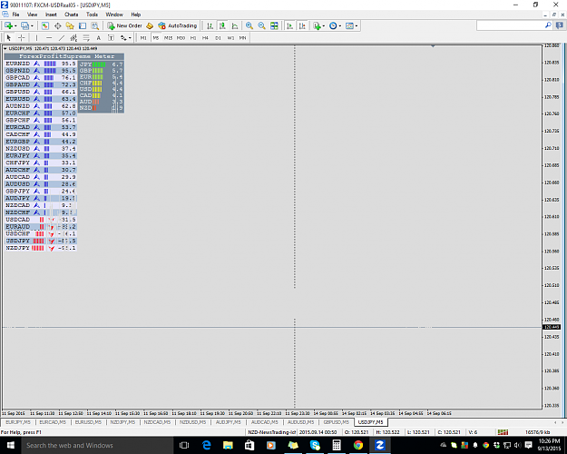Open the Navigator panel with star folder icon
This screenshot has width=567, height=454.
point(70,25)
